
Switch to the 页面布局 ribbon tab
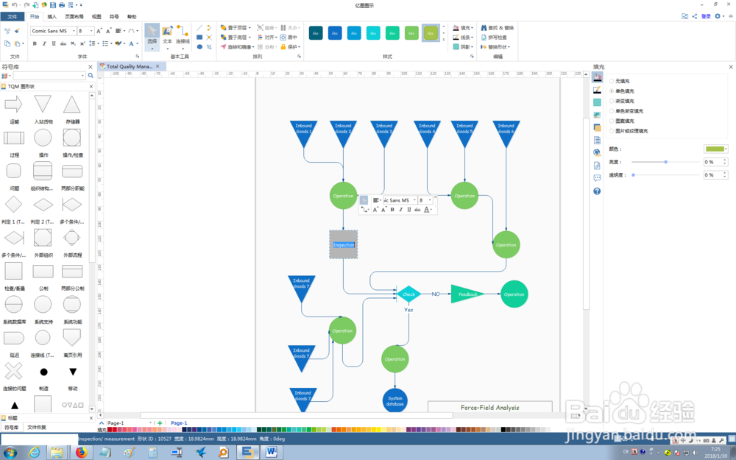tap(74, 16)
